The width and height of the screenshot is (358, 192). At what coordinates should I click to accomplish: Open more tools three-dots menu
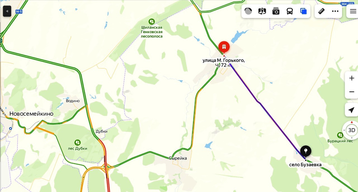335,11
